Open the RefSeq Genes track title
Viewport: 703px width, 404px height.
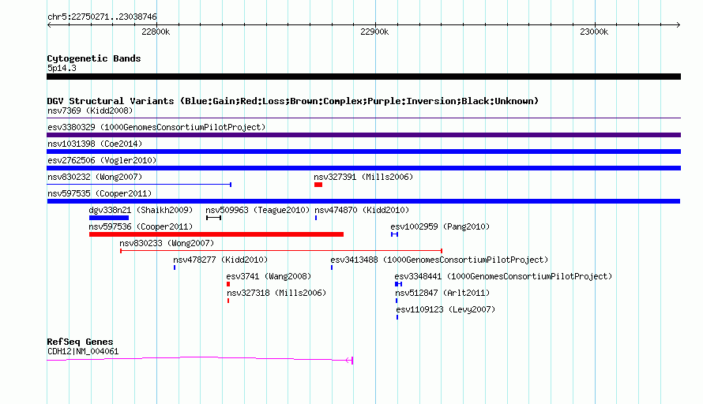coord(81,342)
